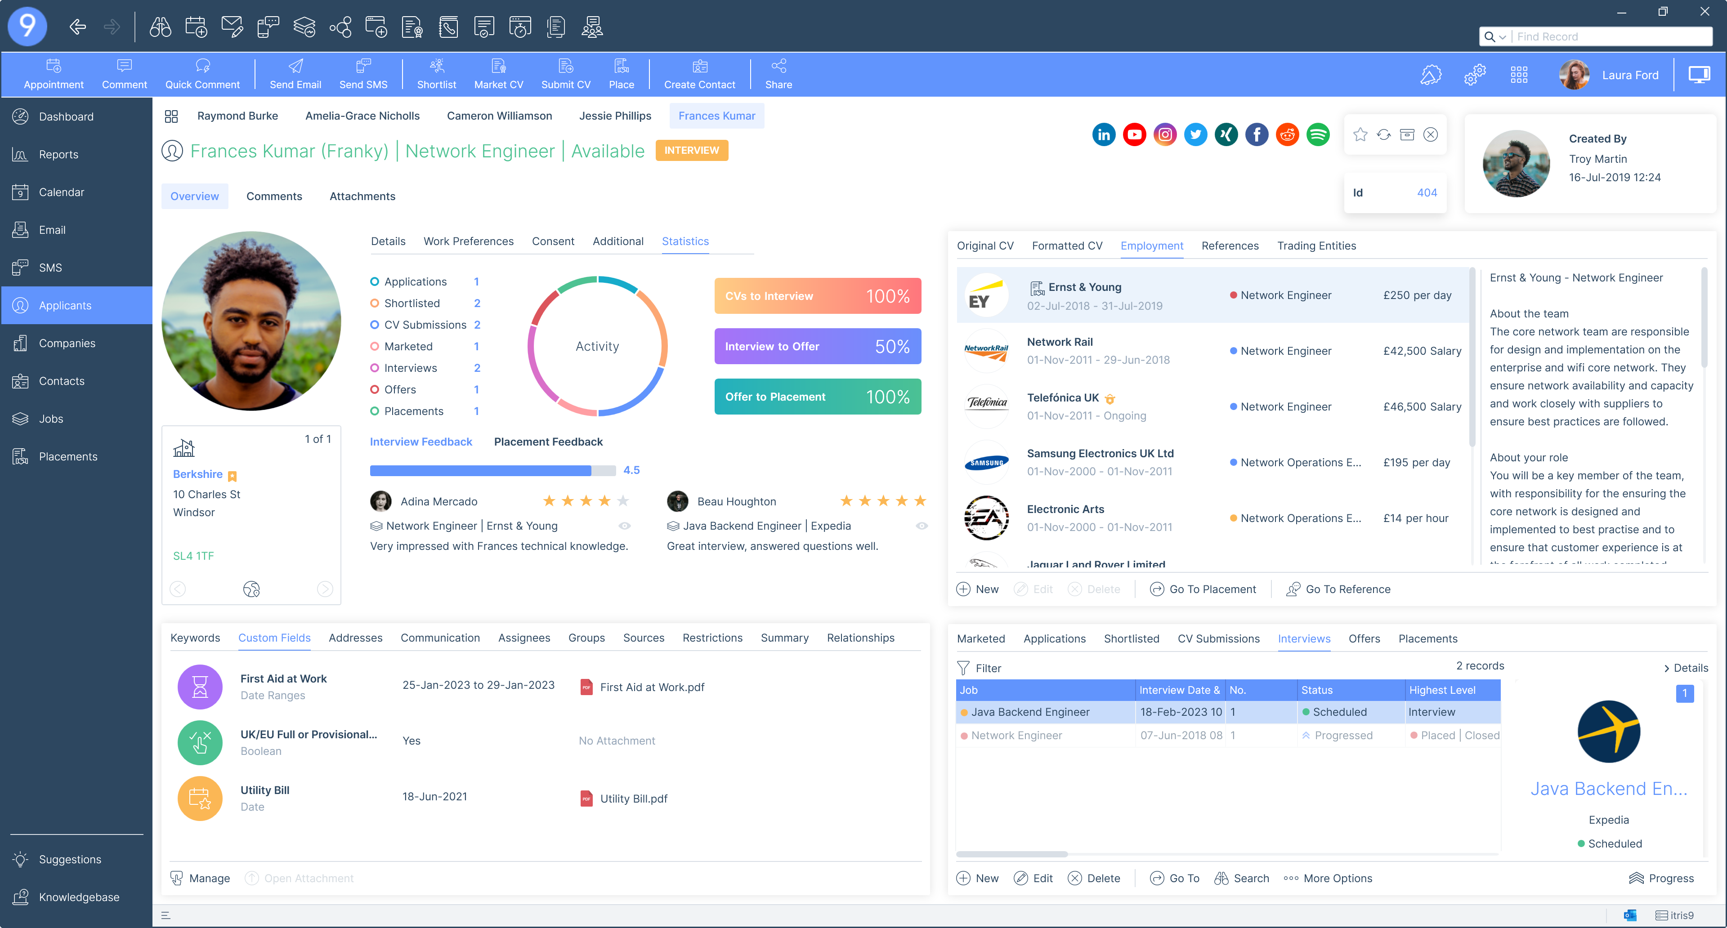This screenshot has height=928, width=1727.
Task: Switch to the Comments tab
Action: pyautogui.click(x=273, y=196)
